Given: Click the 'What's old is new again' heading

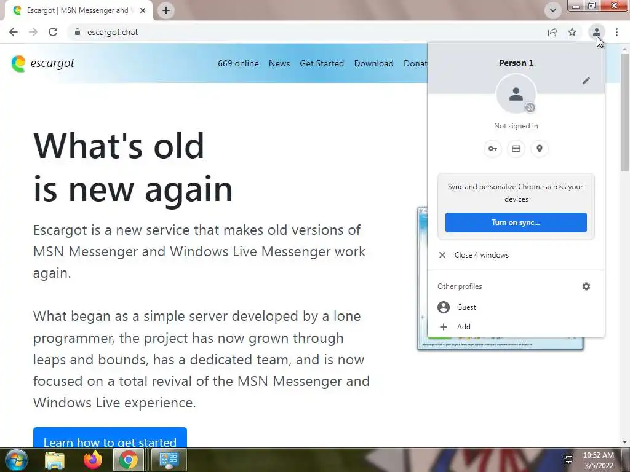Looking at the screenshot, I should pyautogui.click(x=133, y=167).
